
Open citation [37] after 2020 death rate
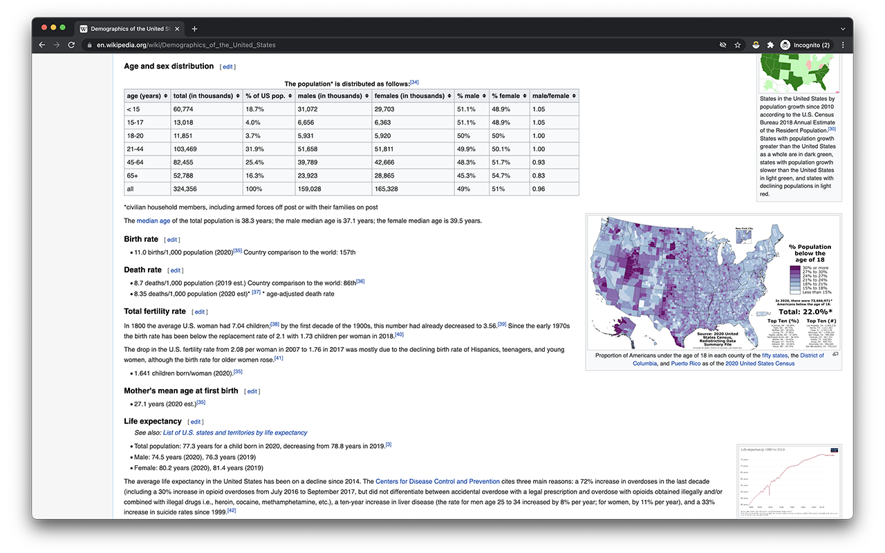click(256, 292)
